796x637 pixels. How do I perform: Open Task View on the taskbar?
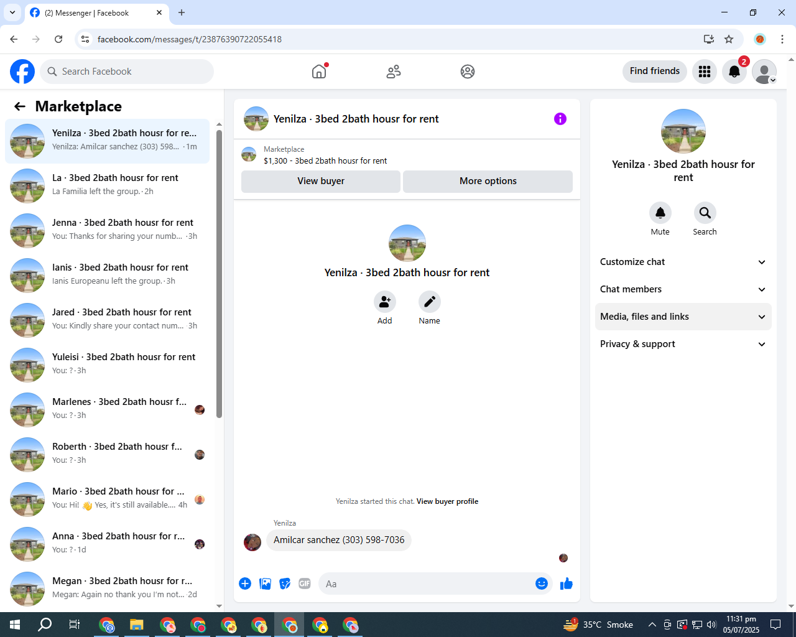click(x=75, y=625)
